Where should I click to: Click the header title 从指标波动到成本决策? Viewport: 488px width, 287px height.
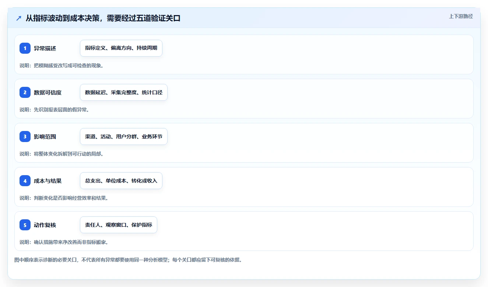(x=63, y=18)
